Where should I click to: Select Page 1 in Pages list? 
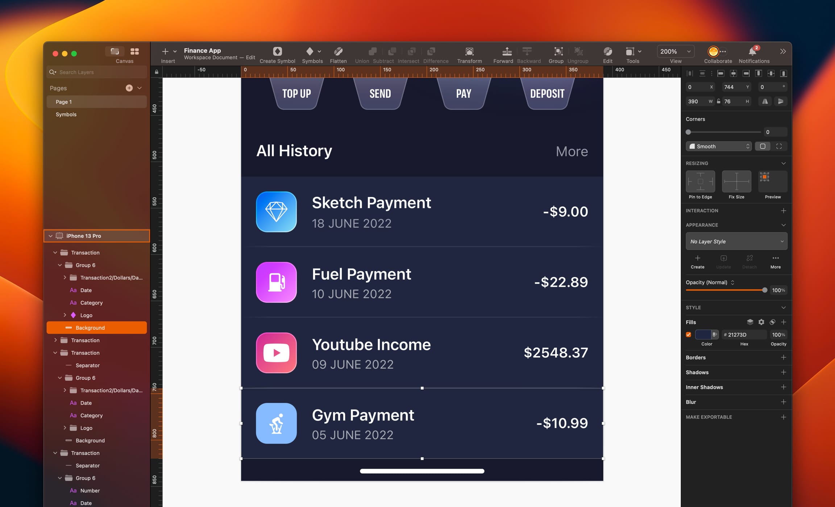(64, 102)
